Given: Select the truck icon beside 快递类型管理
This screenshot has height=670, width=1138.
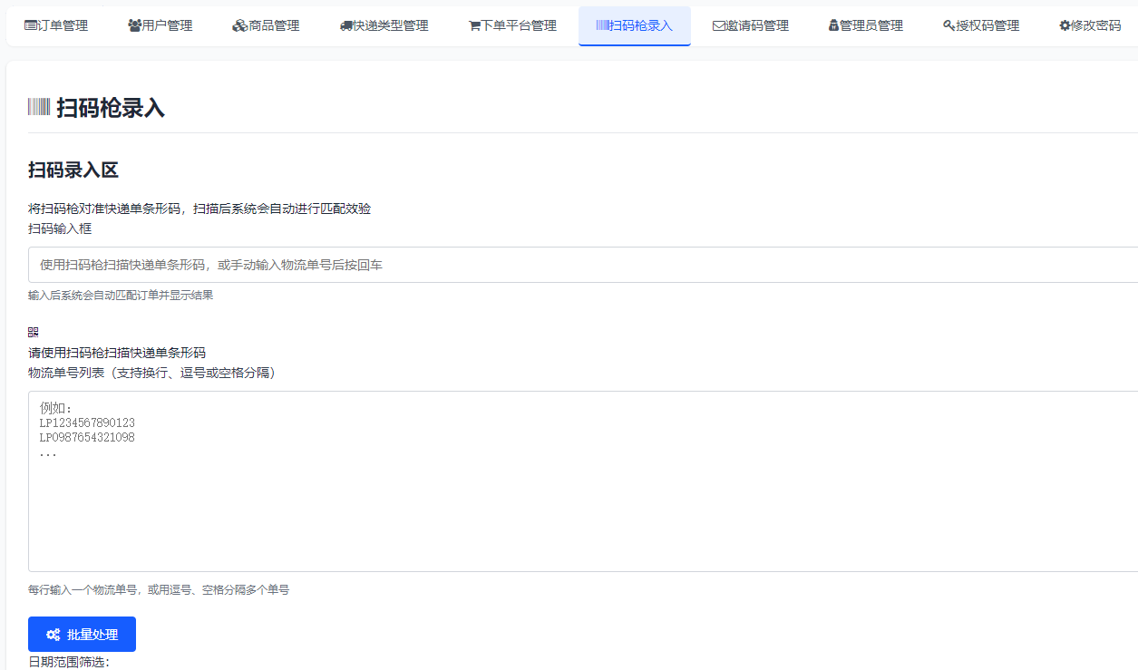Looking at the screenshot, I should point(345,25).
